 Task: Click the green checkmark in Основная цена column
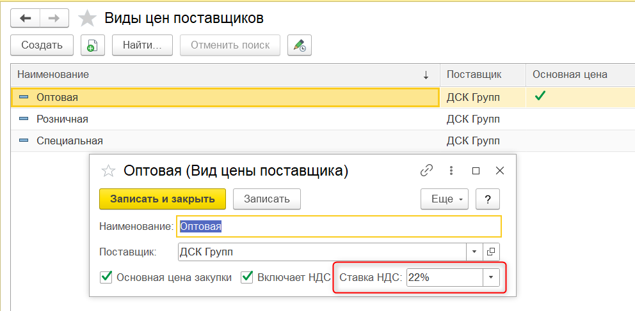[x=540, y=96]
